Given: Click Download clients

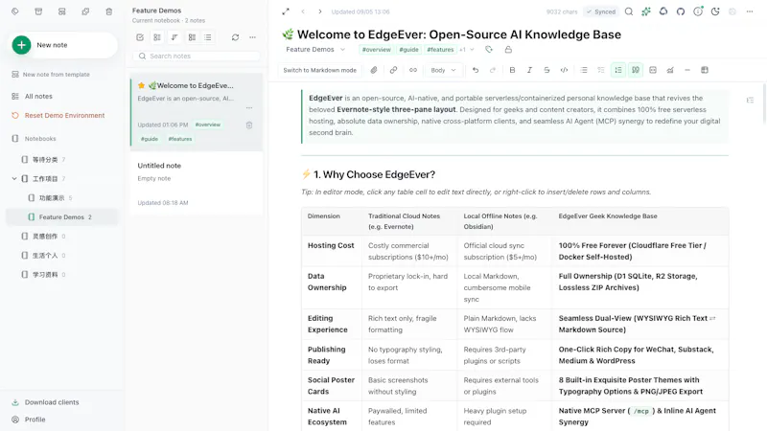Looking at the screenshot, I should pos(45,402).
